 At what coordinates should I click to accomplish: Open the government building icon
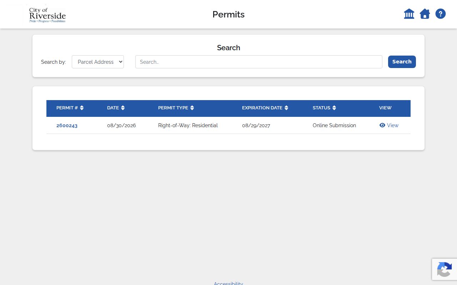coord(409,14)
